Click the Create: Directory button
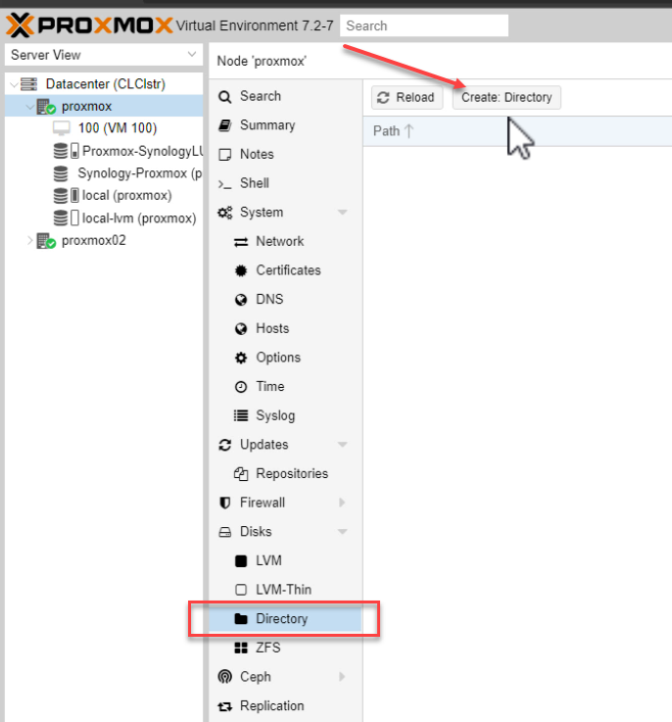This screenshot has width=672, height=722. pyautogui.click(x=506, y=98)
